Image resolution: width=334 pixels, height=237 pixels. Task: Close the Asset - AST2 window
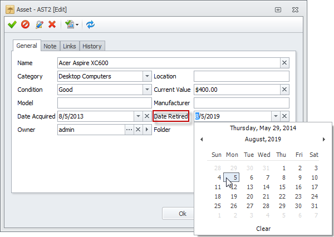click(x=295, y=10)
